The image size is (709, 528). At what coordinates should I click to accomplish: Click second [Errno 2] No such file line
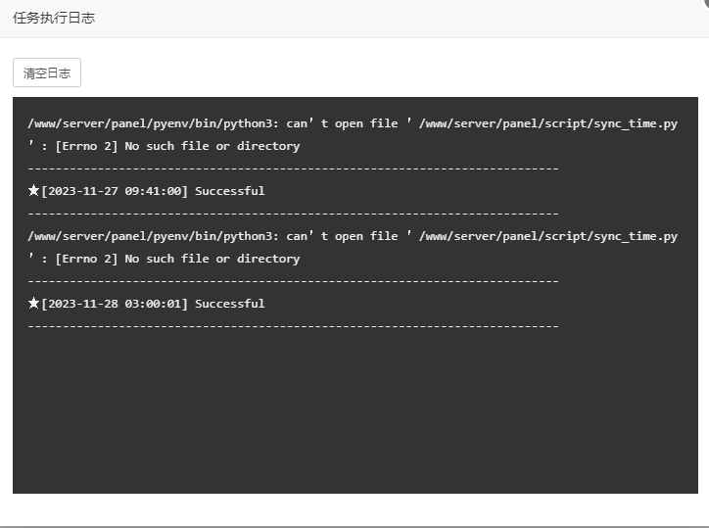(164, 259)
